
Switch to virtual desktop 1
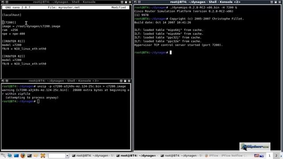(x=269, y=155)
